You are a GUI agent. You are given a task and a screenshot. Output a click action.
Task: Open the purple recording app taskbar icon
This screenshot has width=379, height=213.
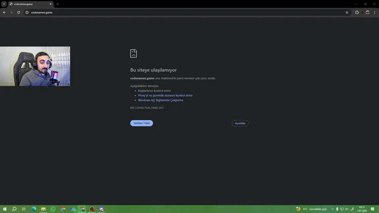tap(102, 209)
